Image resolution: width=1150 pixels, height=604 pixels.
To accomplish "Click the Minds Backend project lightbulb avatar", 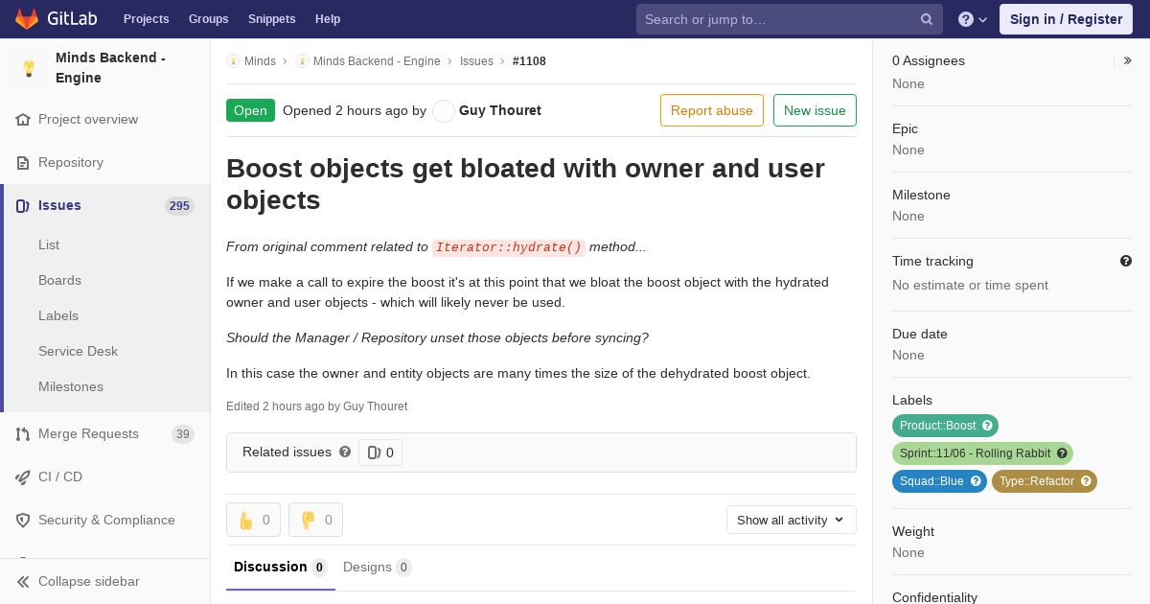I will (x=29, y=68).
